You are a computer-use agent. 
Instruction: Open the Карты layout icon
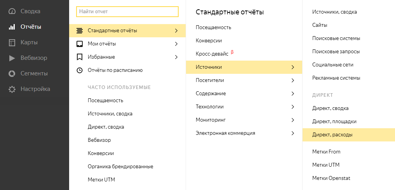(12, 42)
